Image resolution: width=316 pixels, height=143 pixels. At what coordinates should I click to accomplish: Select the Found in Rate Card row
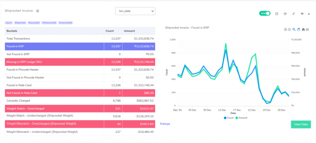(80, 85)
